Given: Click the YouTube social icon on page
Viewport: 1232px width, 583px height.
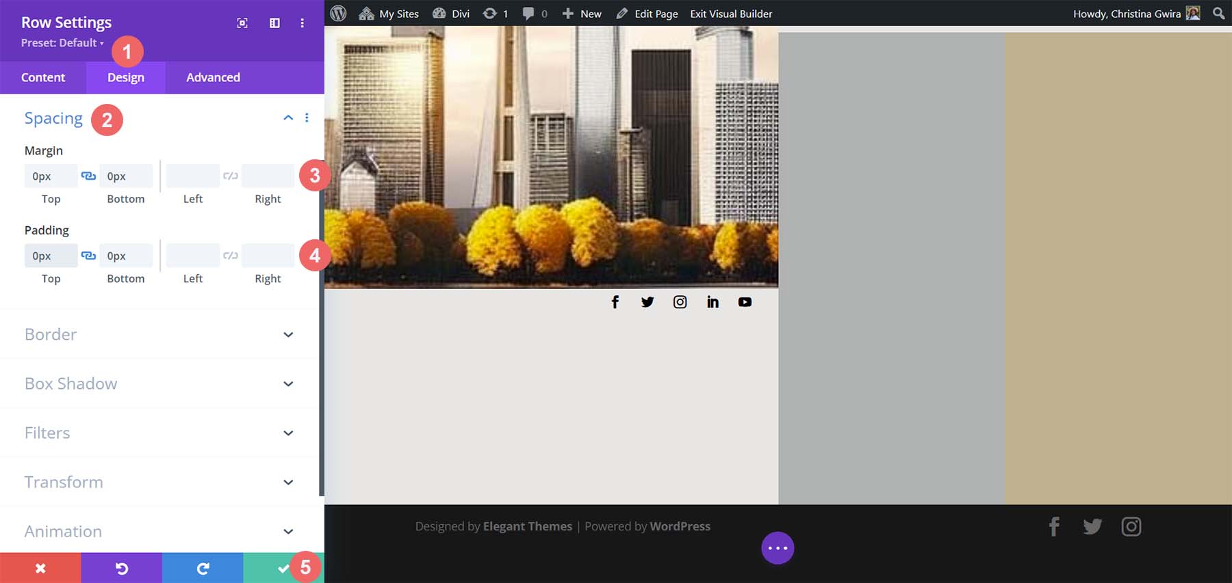Looking at the screenshot, I should 745,302.
